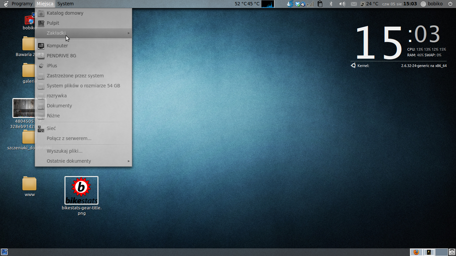Image resolution: width=456 pixels, height=256 pixels.
Task: Click the Sieć network icon
Action: point(41,129)
